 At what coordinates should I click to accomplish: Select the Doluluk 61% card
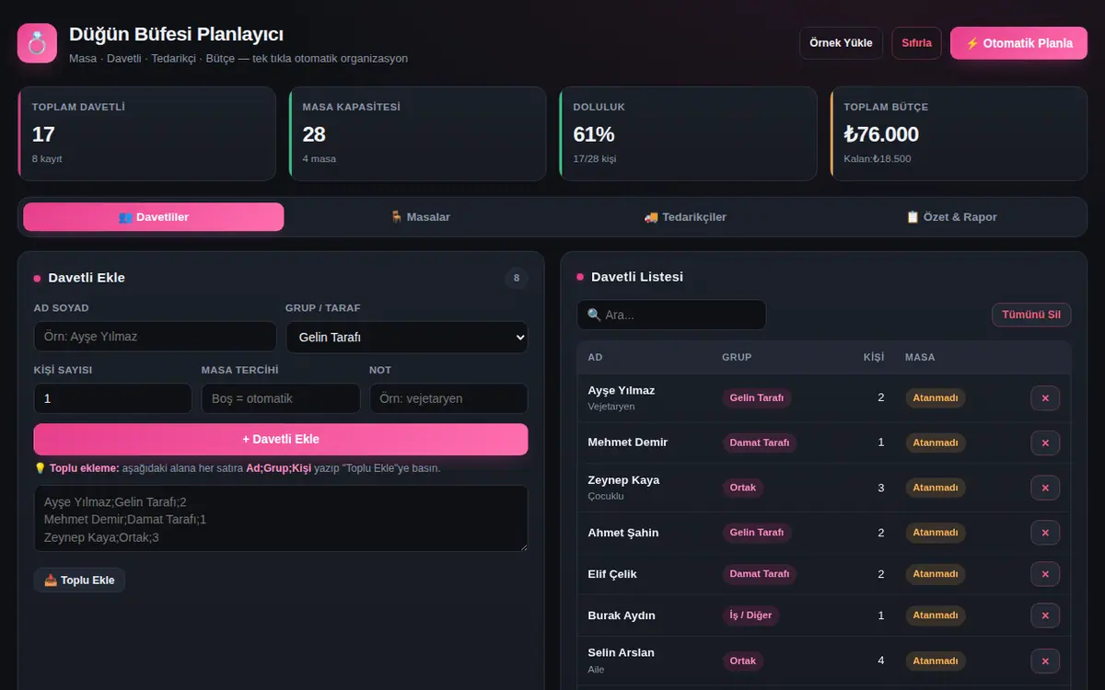[x=688, y=133]
